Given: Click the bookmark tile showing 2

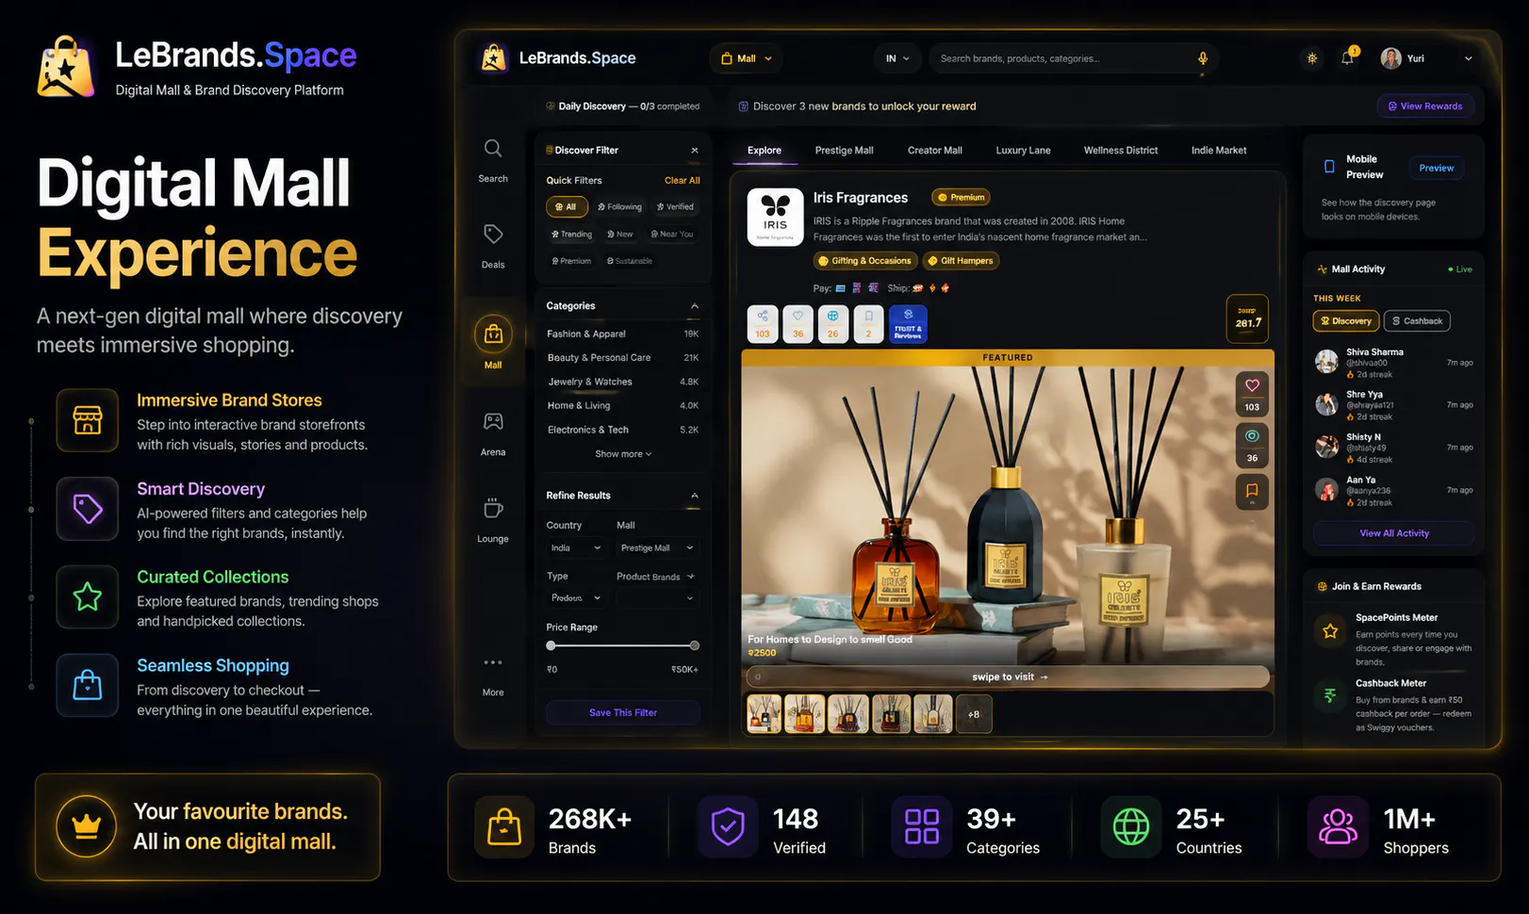Looking at the screenshot, I should click(868, 323).
